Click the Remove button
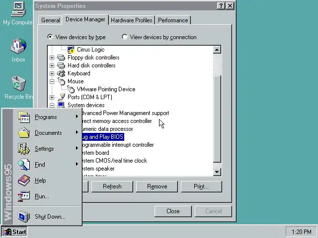 [157, 186]
